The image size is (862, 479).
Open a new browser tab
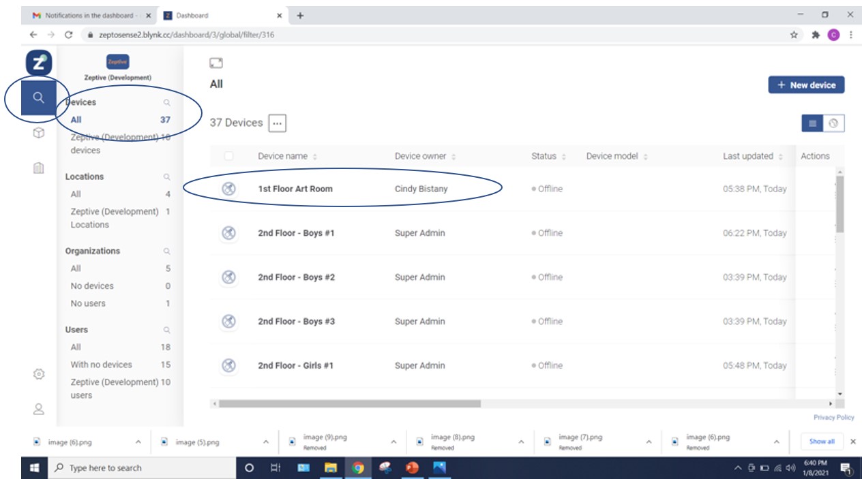tap(300, 15)
